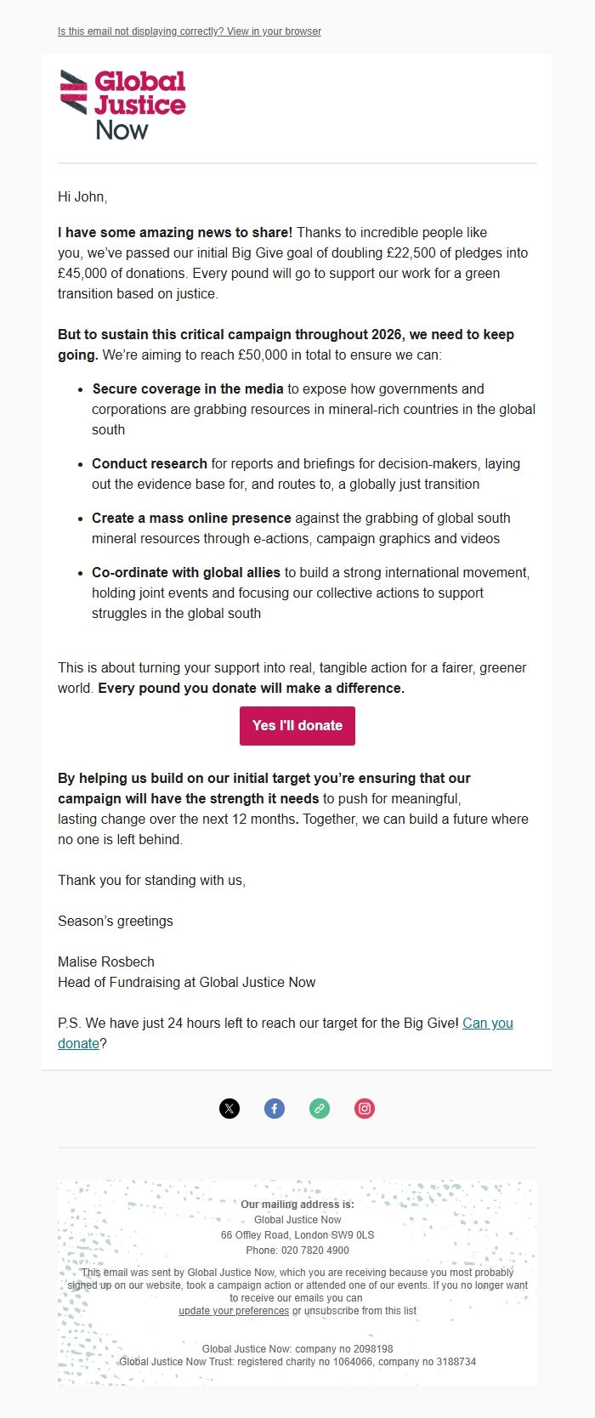Screen dimensions: 595x1418
Task: Click the 66 Offley Road address line
Action: tap(297, 1234)
